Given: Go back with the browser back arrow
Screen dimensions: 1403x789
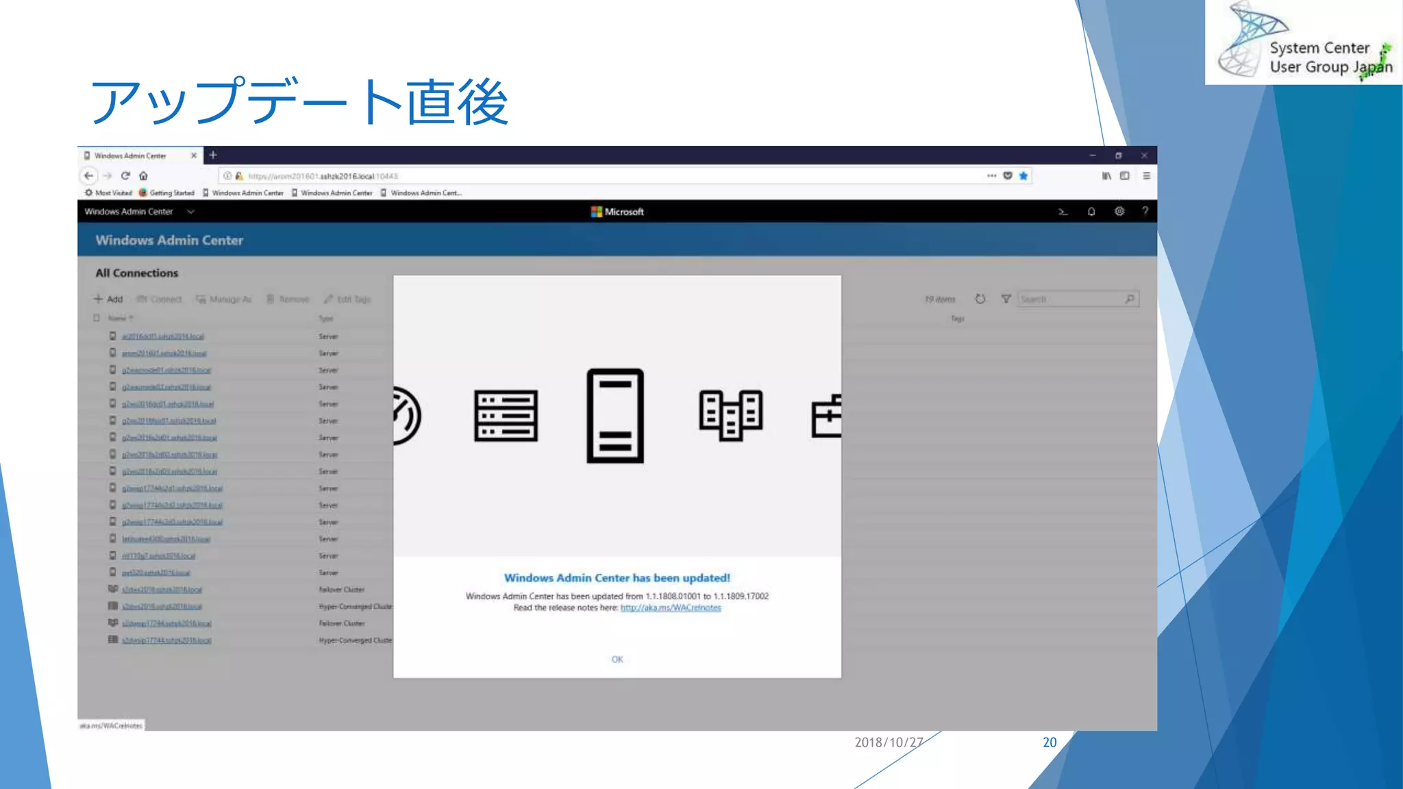Looking at the screenshot, I should pyautogui.click(x=88, y=176).
